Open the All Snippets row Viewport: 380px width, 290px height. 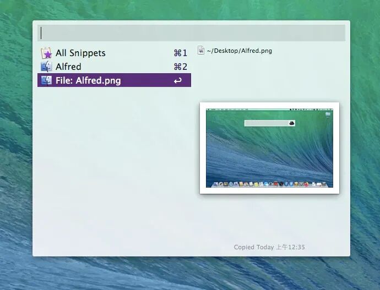[x=114, y=53]
